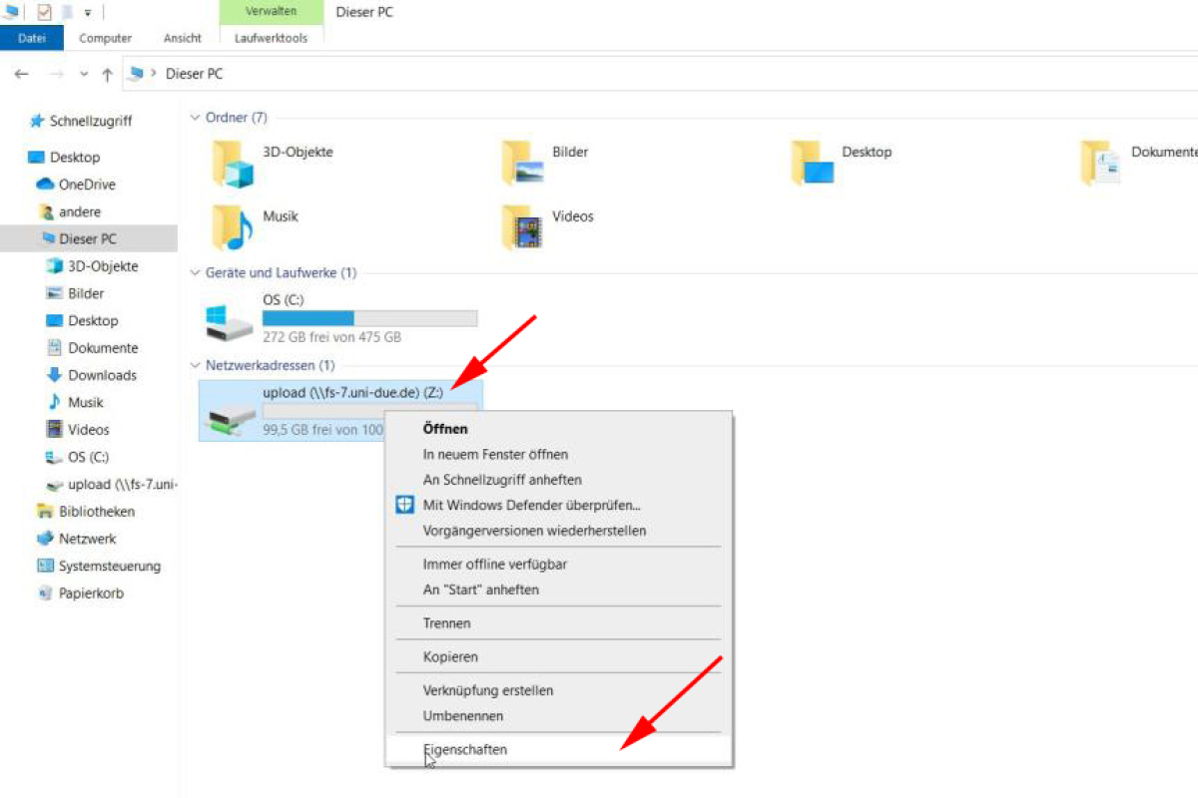
Task: Open the recent locations dropdown arrow
Action: click(x=84, y=75)
